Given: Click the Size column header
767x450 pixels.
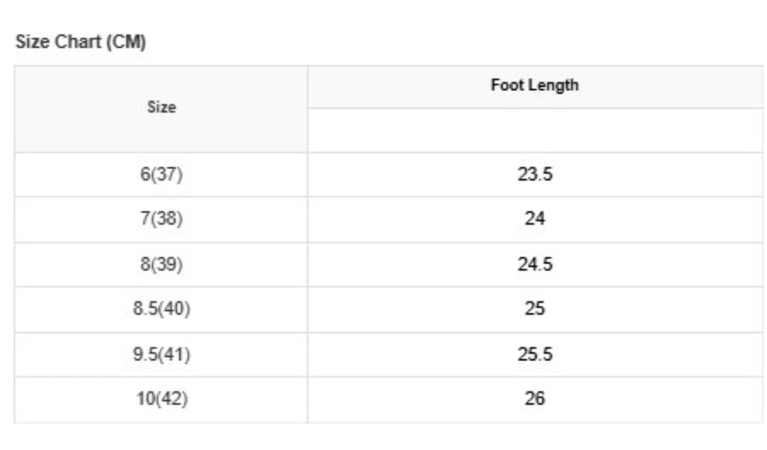Looking at the screenshot, I should click(x=161, y=108).
